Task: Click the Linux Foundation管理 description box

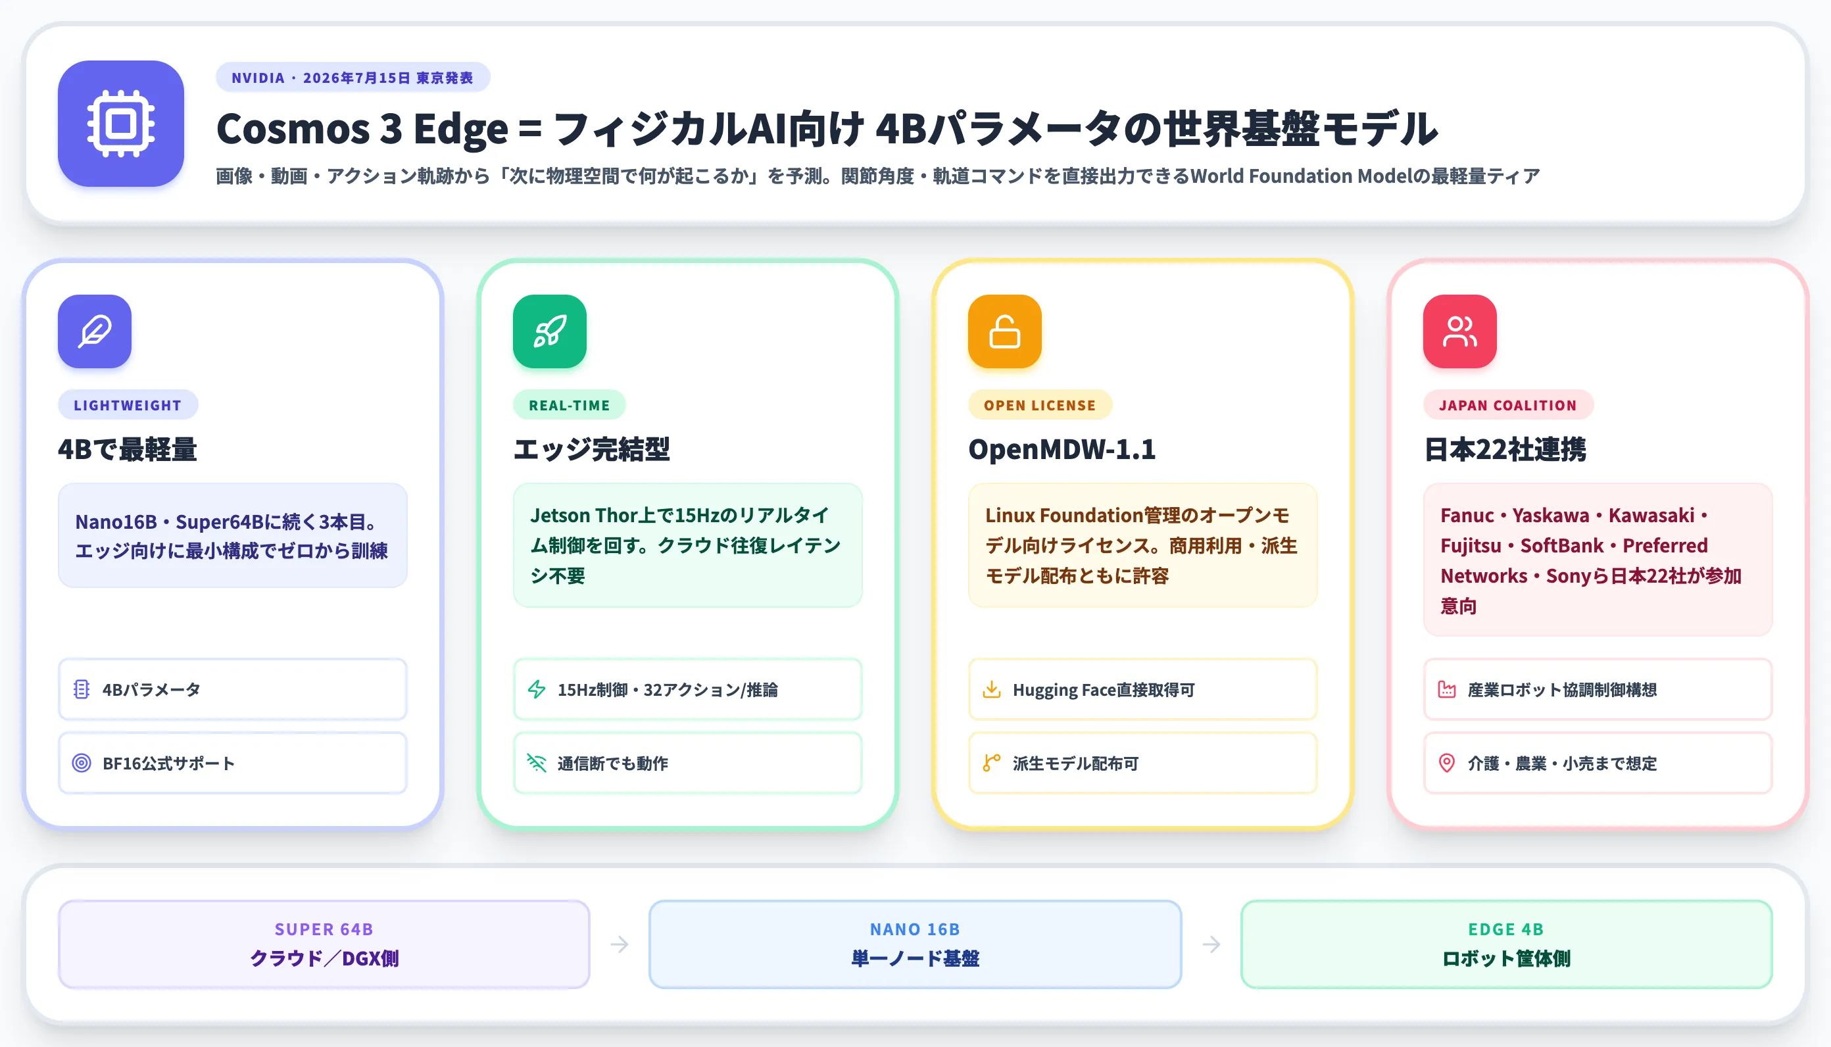Action: click(x=1143, y=545)
